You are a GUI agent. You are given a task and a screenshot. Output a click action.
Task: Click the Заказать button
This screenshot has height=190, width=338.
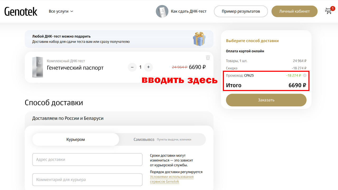click(x=266, y=100)
